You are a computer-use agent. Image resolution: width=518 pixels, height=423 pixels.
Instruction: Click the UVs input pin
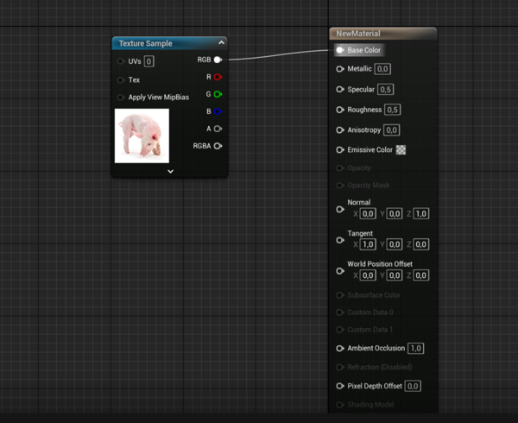pyautogui.click(x=121, y=61)
